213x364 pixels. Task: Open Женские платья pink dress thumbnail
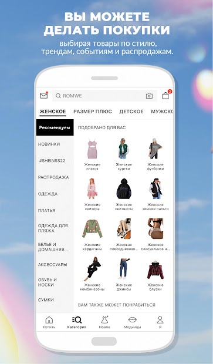(92, 149)
